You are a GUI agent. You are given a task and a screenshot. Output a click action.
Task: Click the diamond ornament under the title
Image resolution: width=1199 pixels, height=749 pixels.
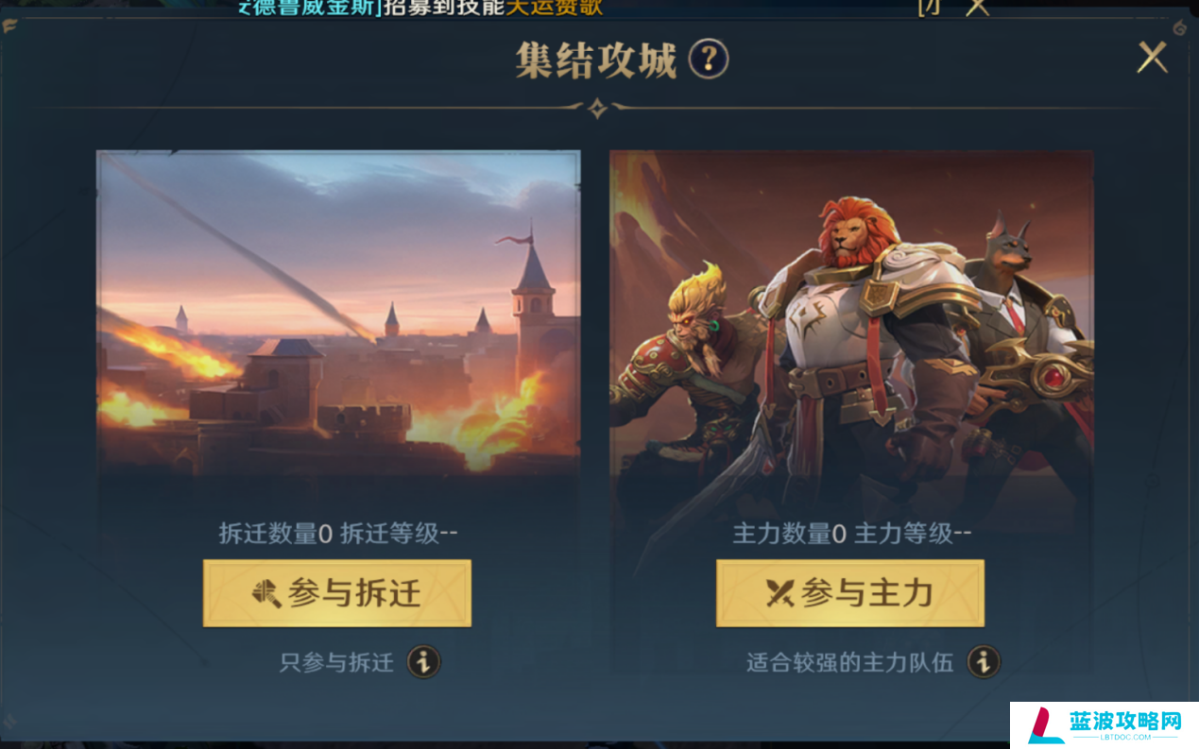pos(597,109)
